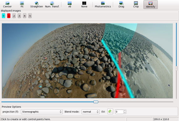Click the Center toolbar icon

click(7, 5)
